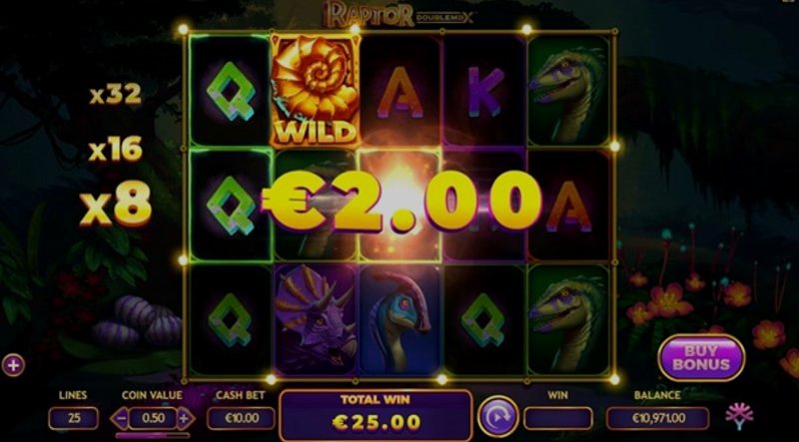Increase coin value with plus arrow
This screenshot has height=442, width=799.
click(x=185, y=419)
